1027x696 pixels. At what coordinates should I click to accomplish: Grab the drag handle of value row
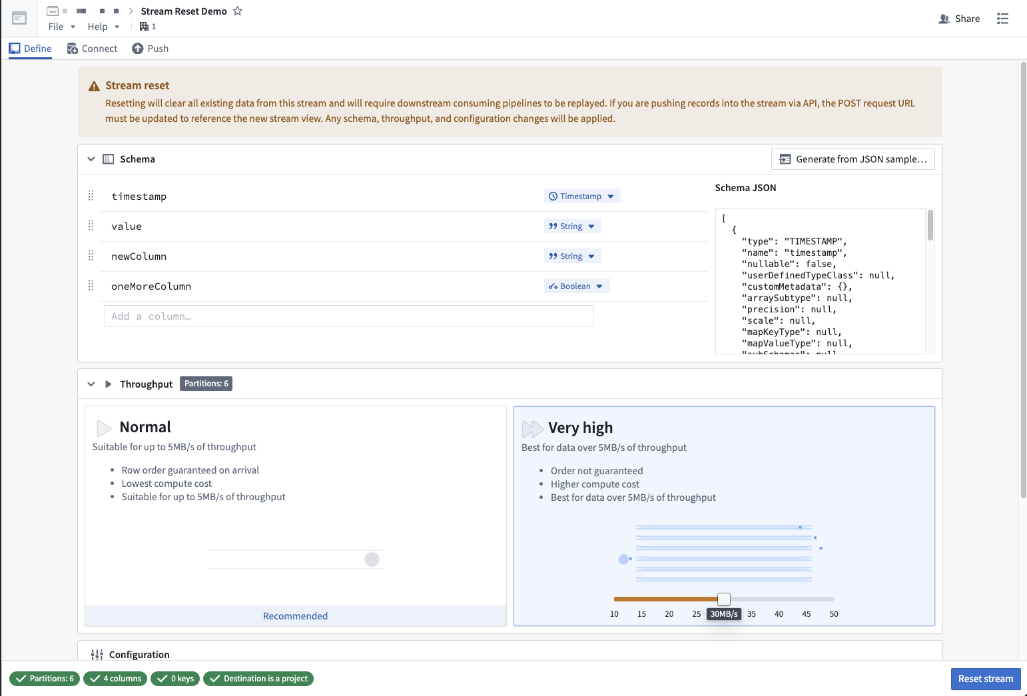(x=91, y=226)
